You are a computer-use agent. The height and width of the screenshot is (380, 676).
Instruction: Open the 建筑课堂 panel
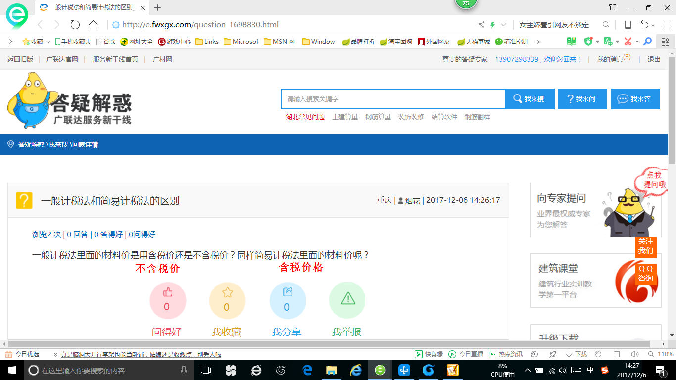pyautogui.click(x=595, y=281)
